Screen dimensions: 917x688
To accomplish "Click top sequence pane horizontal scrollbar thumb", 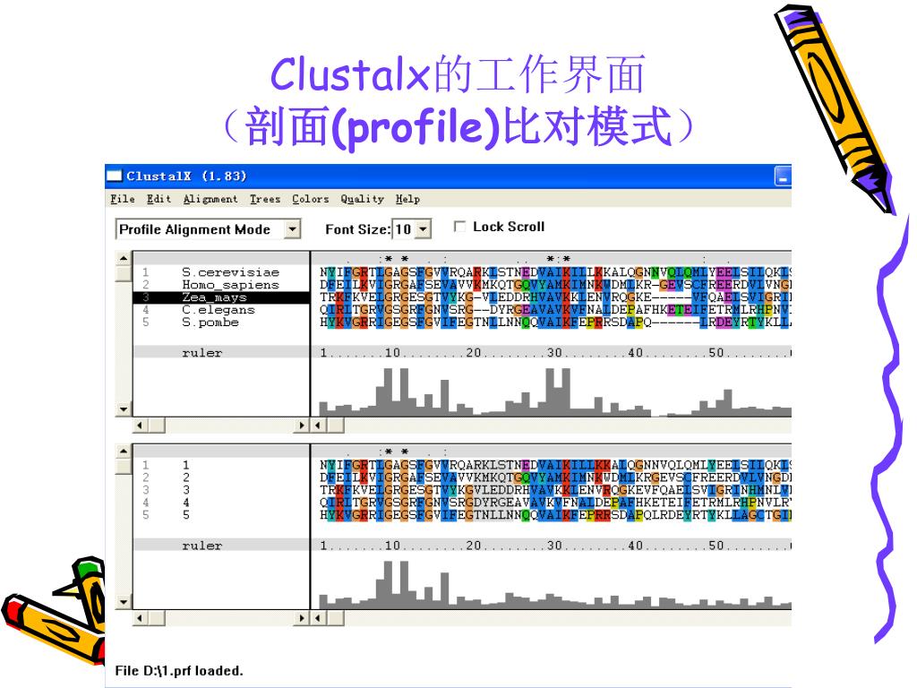I will tap(335, 426).
